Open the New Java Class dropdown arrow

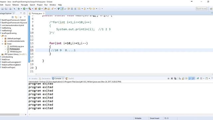(42, 9)
